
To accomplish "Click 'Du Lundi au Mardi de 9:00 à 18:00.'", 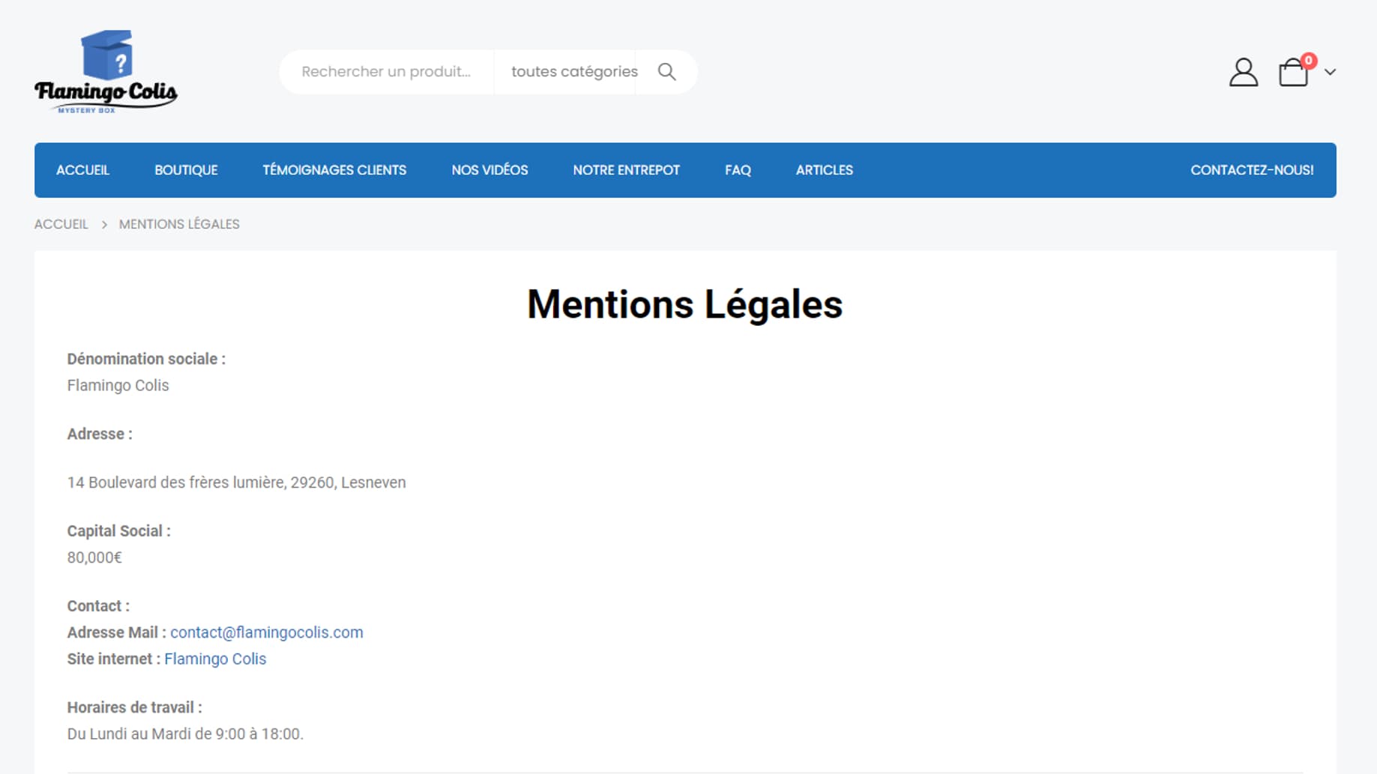I will (185, 734).
